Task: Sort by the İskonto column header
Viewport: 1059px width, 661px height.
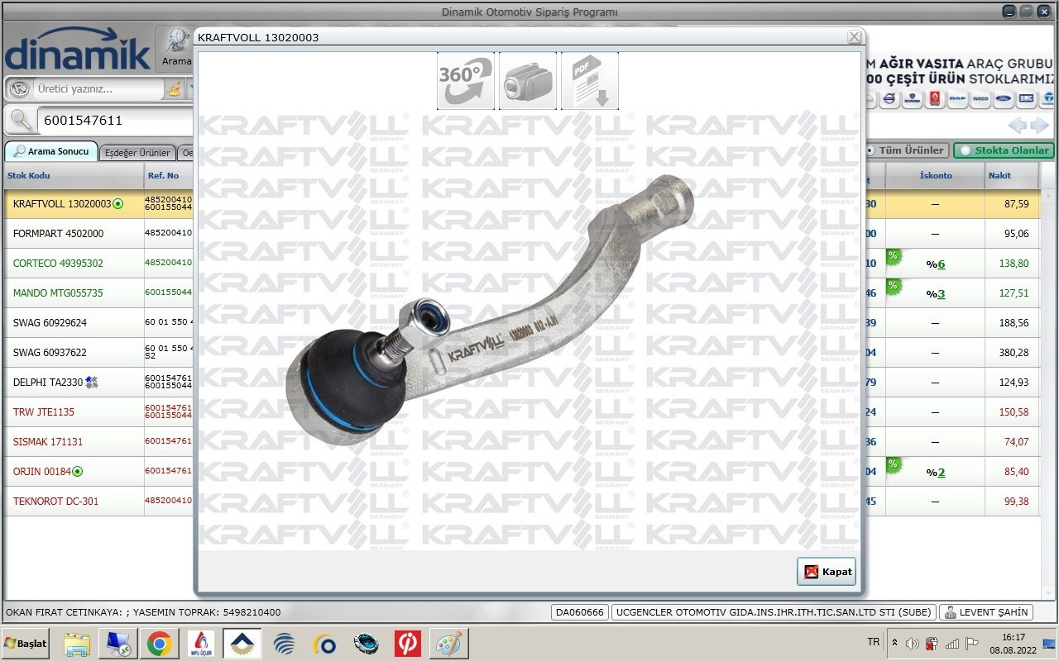Action: 935,175
